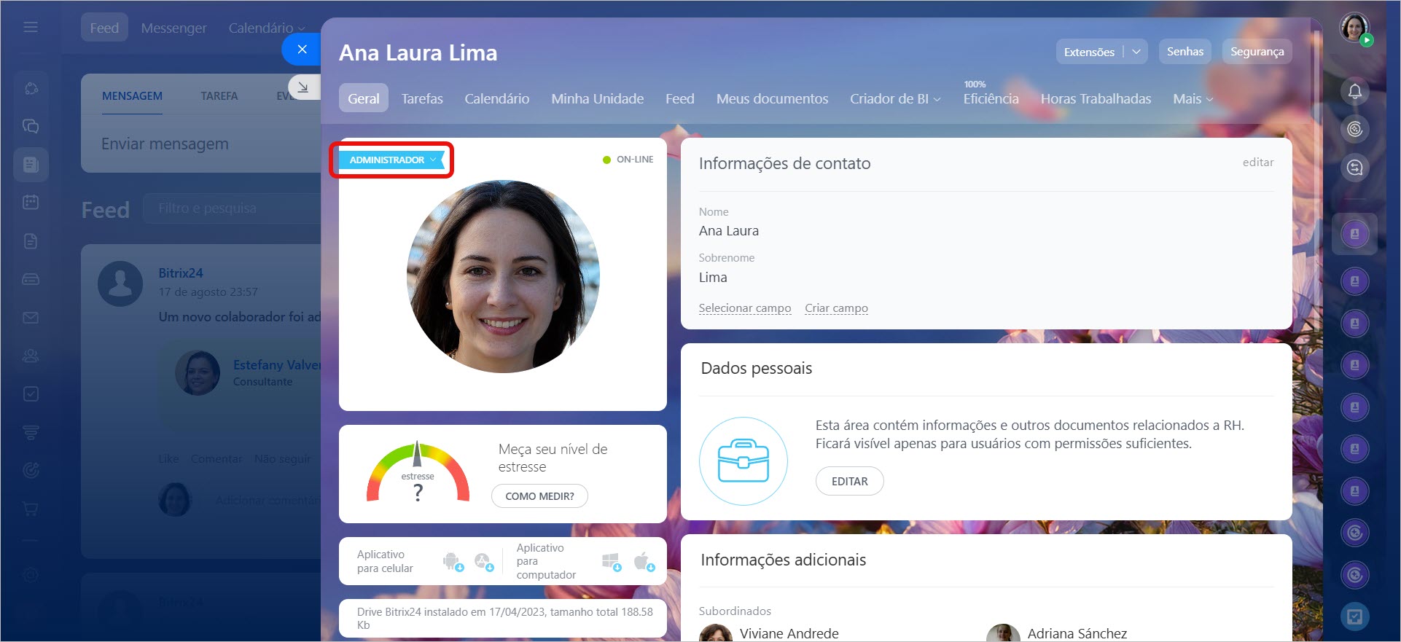Open subordinate Adriana Sánchez
Image resolution: width=1401 pixels, height=642 pixels.
pyautogui.click(x=1077, y=633)
